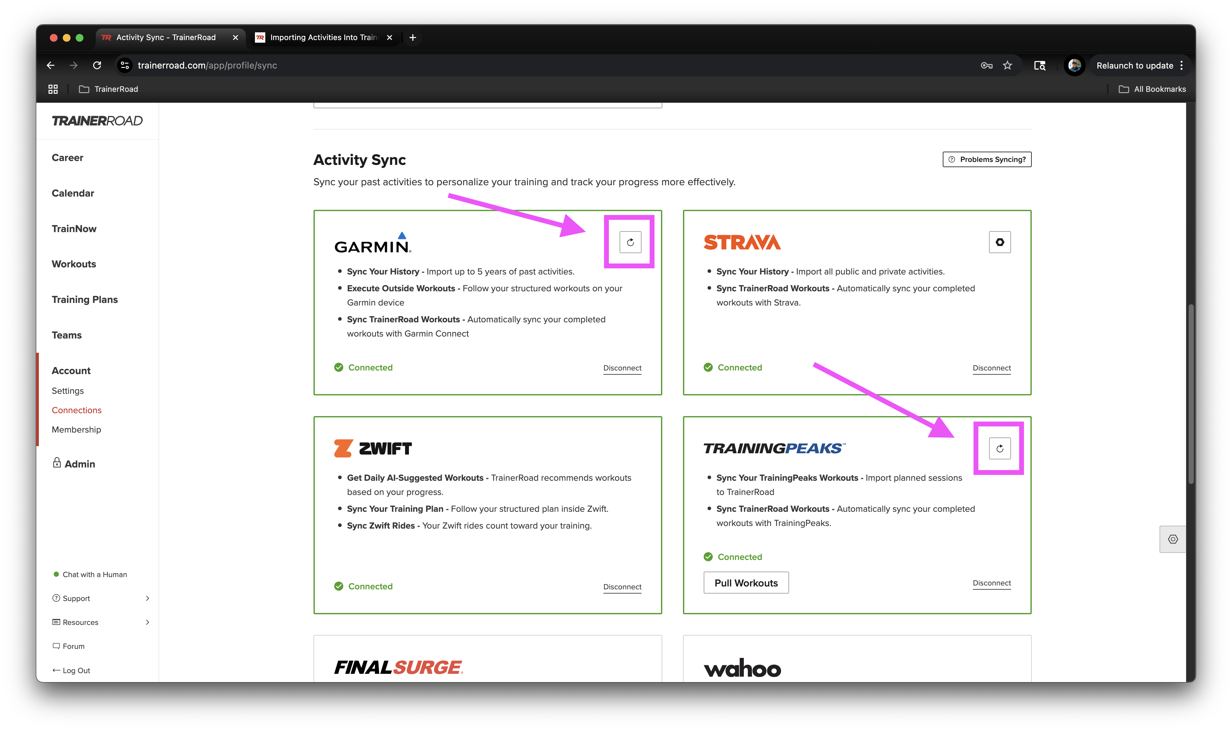This screenshot has height=730, width=1232.
Task: Reload the page with refresh button
Action: tap(97, 65)
